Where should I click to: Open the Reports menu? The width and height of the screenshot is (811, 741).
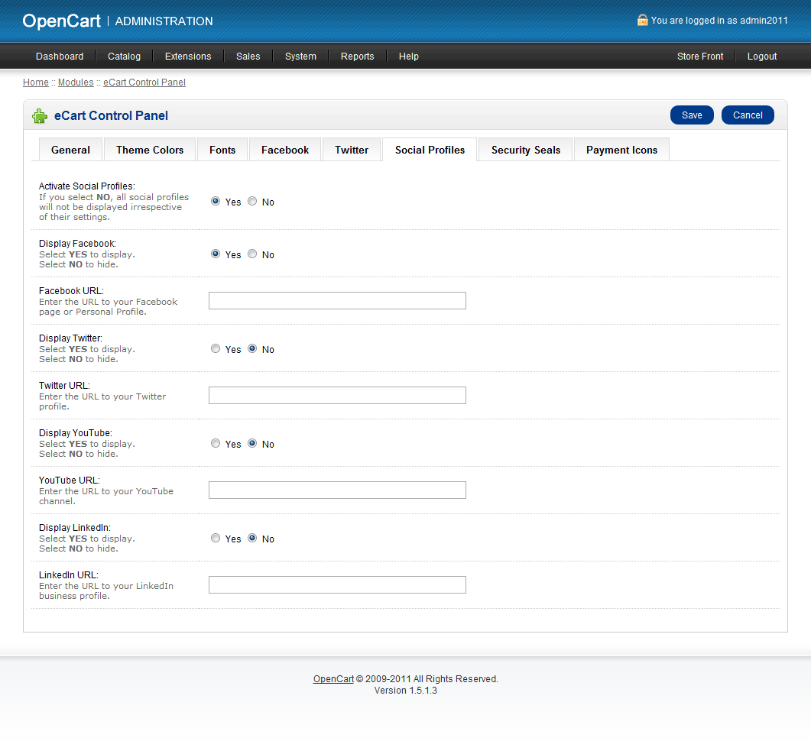358,57
